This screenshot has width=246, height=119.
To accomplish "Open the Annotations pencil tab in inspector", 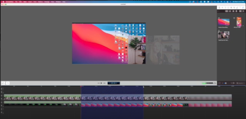I will (x=237, y=8).
